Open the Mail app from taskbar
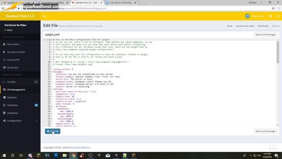Image resolution: width=282 pixels, height=159 pixels. point(108,155)
